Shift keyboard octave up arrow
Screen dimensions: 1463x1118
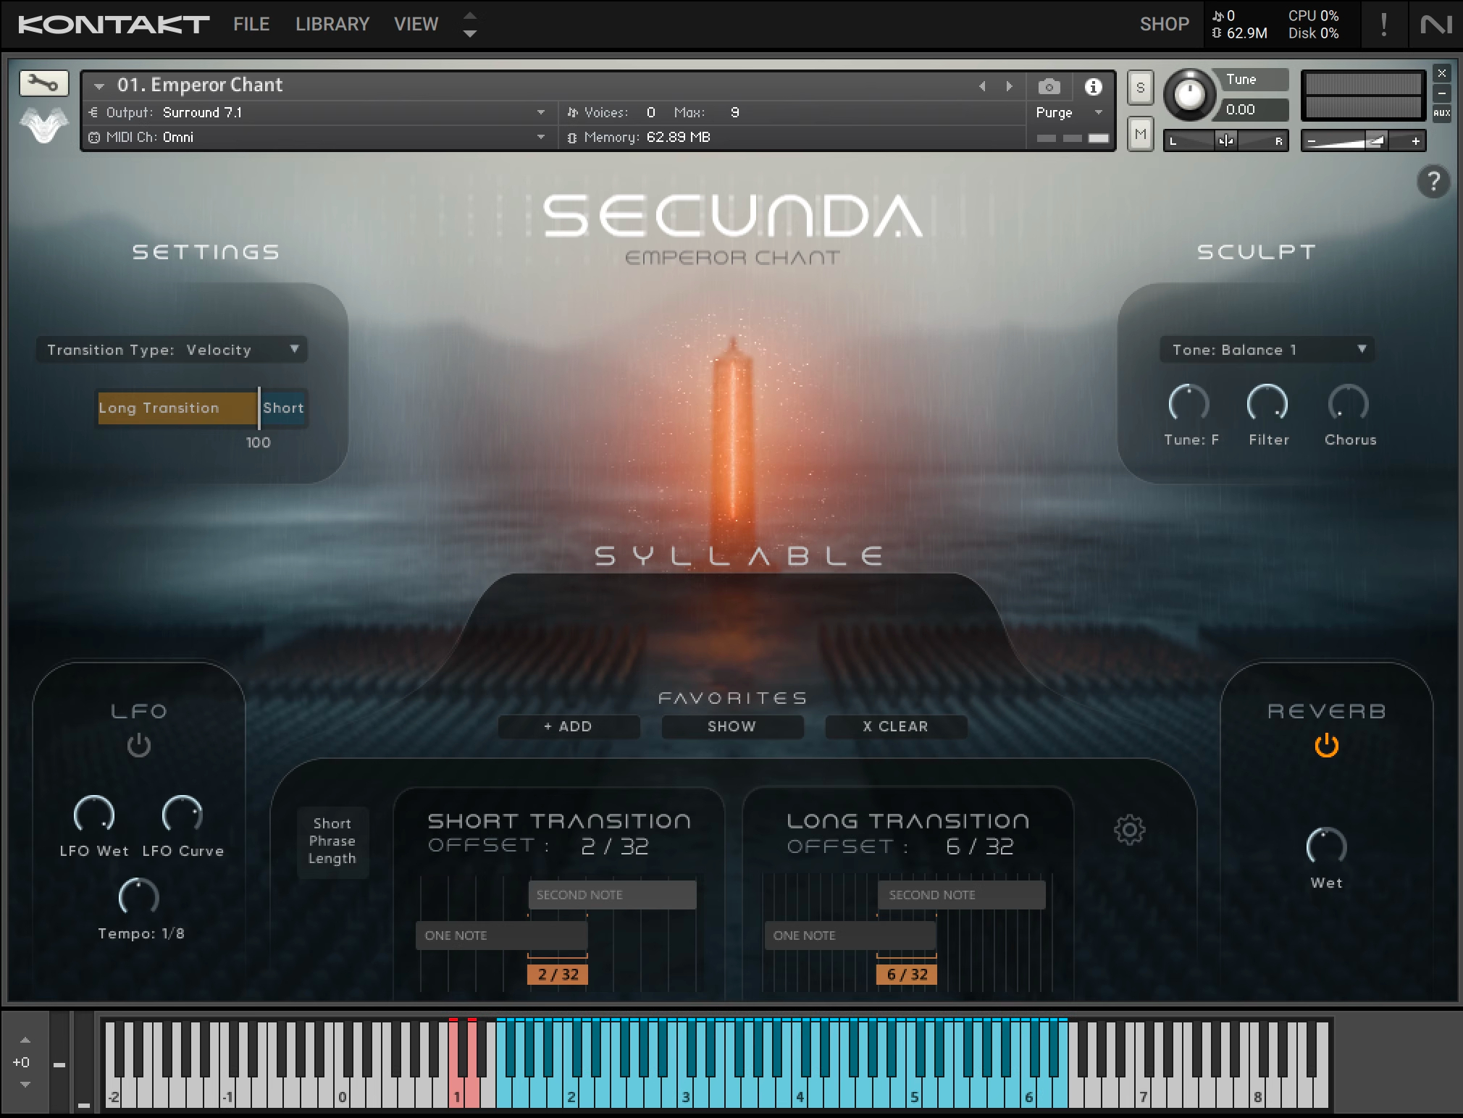(x=25, y=1041)
